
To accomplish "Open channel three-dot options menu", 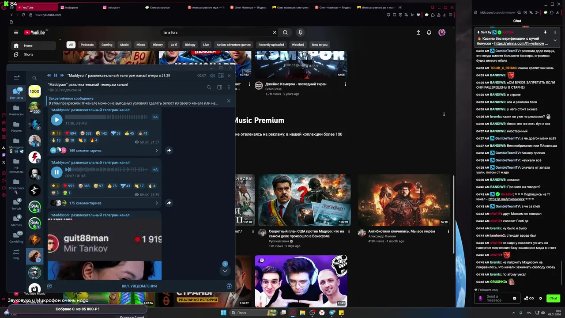I will coord(229,87).
